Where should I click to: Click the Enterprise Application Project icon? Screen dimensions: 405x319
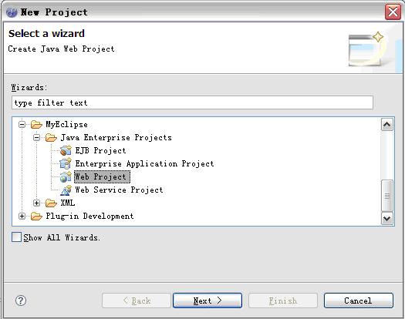(66, 163)
